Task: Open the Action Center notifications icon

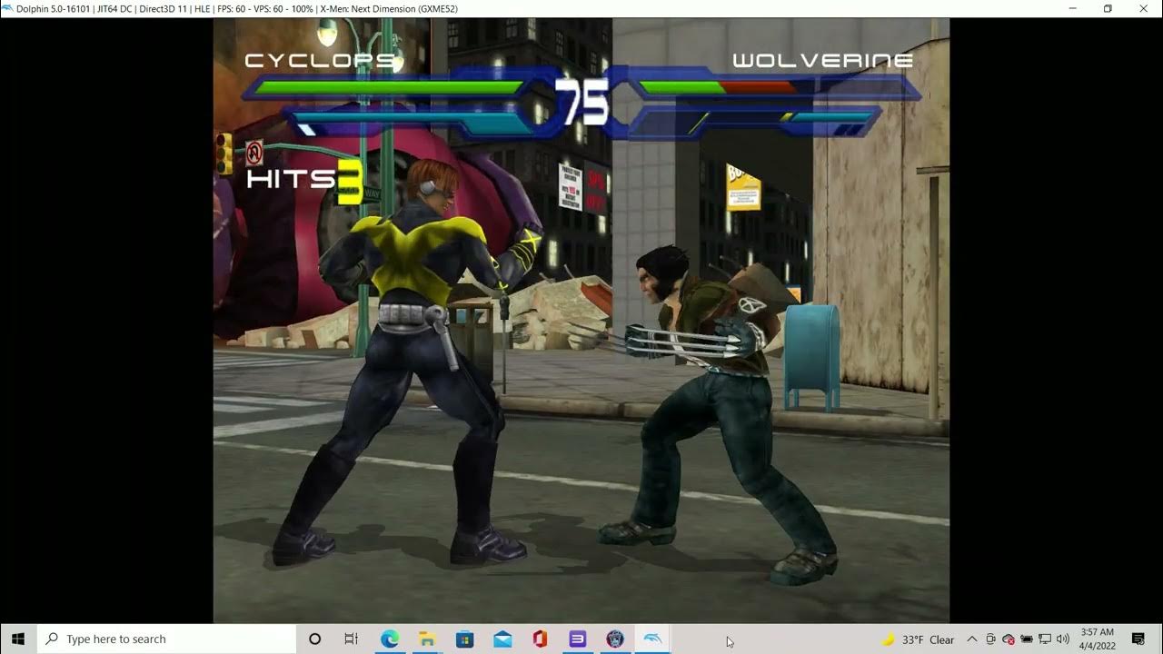Action: tap(1138, 639)
